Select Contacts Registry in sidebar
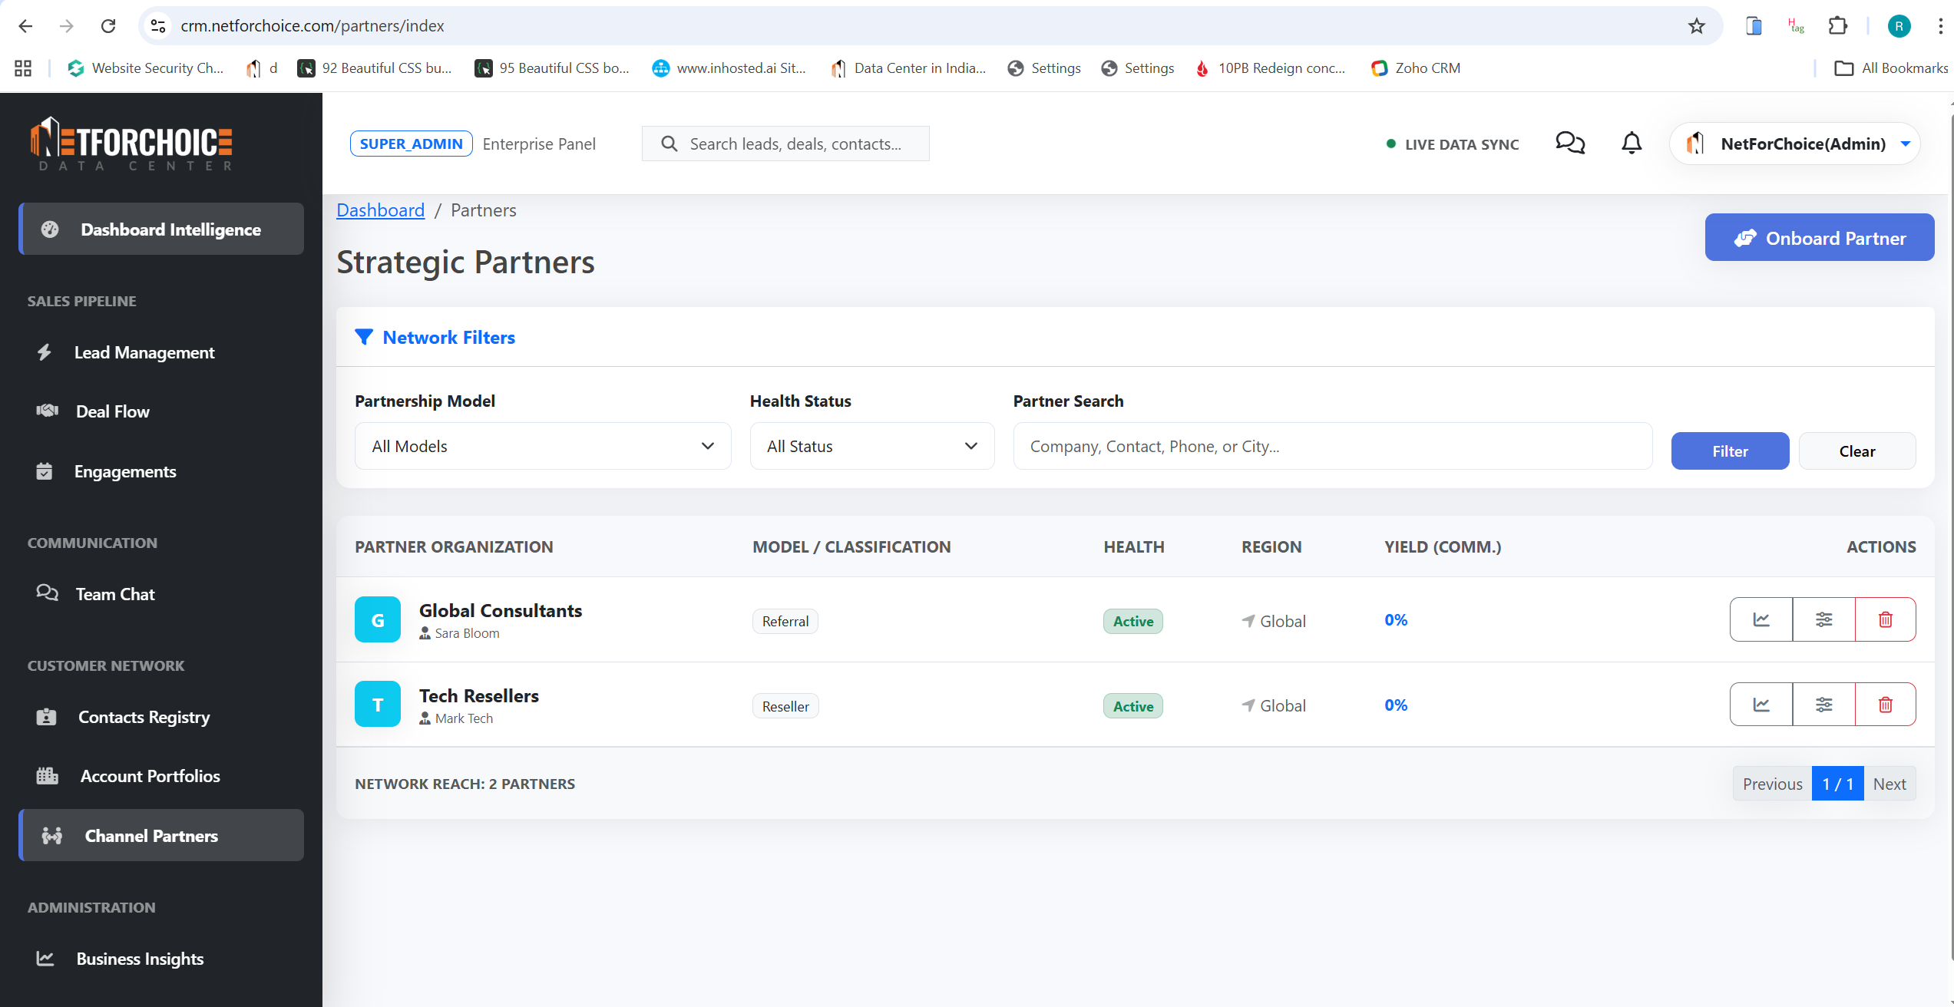 [x=144, y=717]
